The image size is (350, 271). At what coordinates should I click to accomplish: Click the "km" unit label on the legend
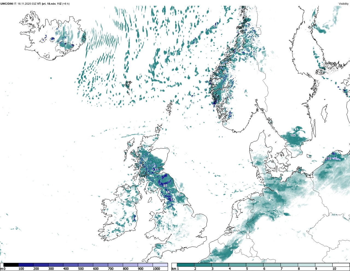[174, 269]
